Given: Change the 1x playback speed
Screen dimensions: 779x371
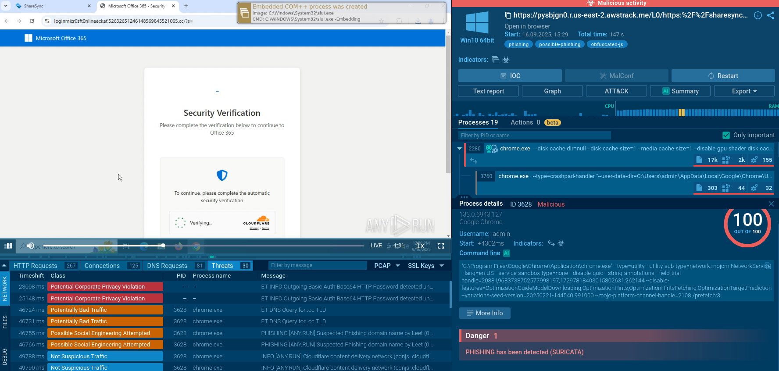Looking at the screenshot, I should (420, 246).
